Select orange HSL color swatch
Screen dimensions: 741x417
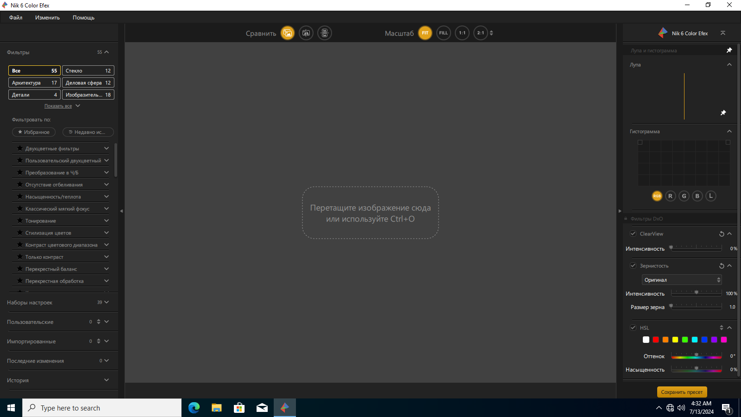(x=666, y=340)
